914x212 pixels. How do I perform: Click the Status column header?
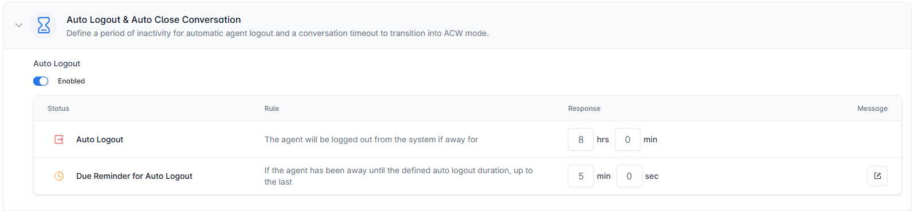[x=58, y=109]
